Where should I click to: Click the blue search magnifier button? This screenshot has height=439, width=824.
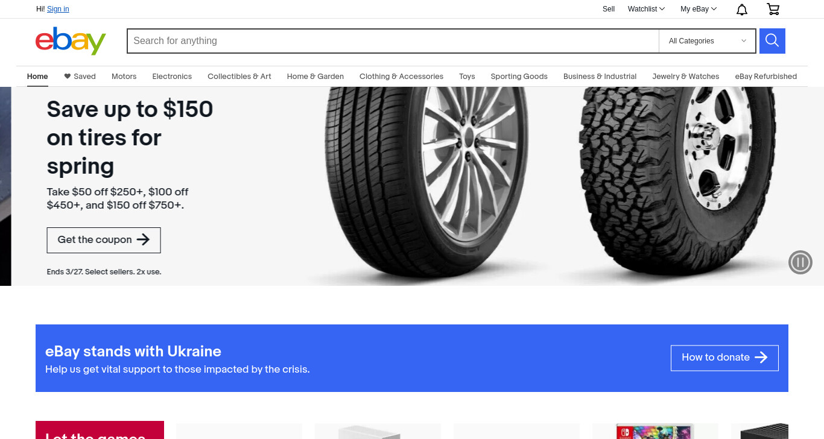tap(772, 41)
